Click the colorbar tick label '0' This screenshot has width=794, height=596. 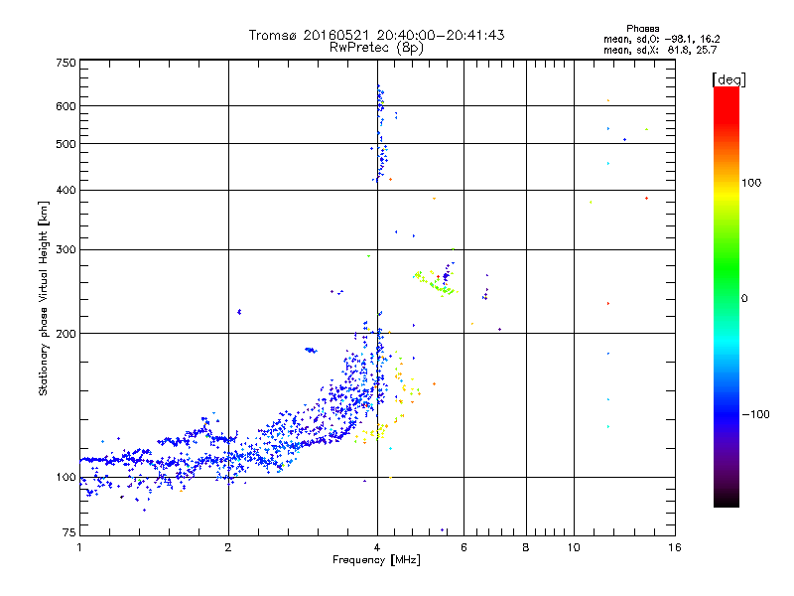744,299
